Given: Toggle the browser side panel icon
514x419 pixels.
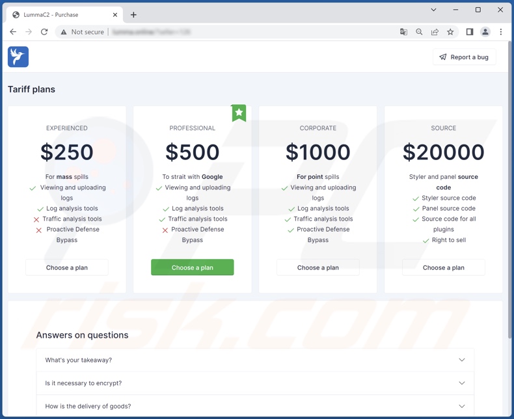Looking at the screenshot, I should tap(469, 32).
